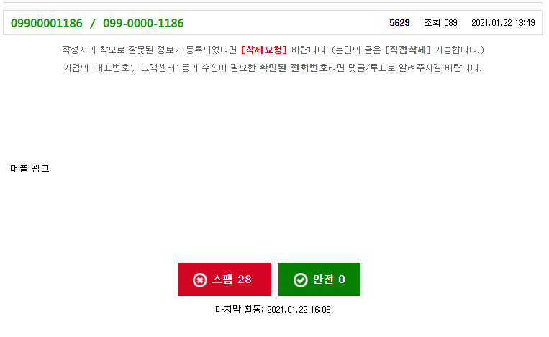Vote safe with the green 안전 0 button
Image resolution: width=549 pixels, height=337 pixels.
pos(319,280)
